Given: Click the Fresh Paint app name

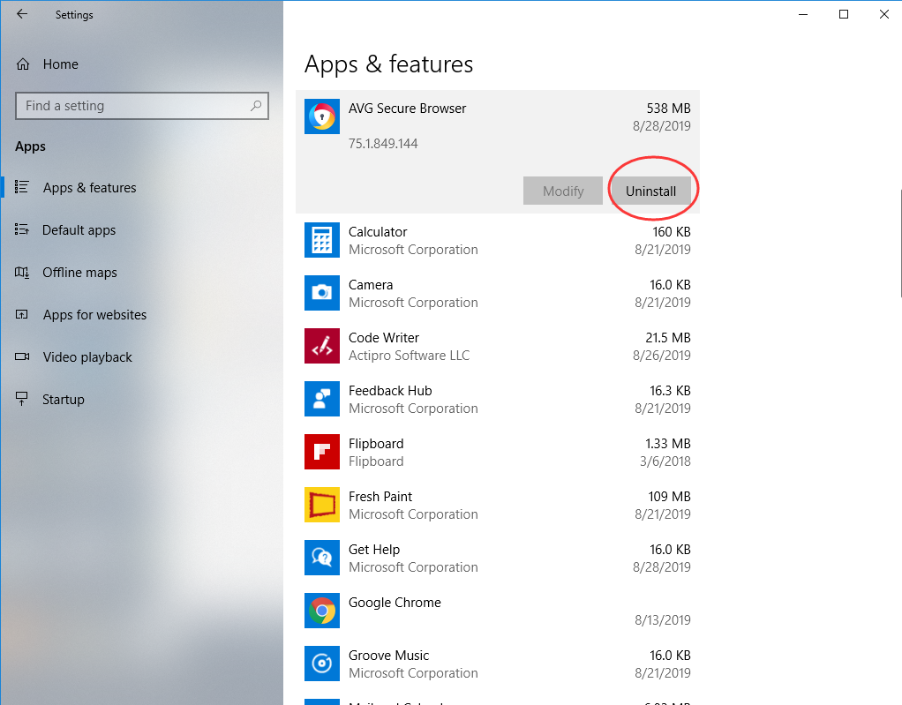Looking at the screenshot, I should [x=380, y=497].
